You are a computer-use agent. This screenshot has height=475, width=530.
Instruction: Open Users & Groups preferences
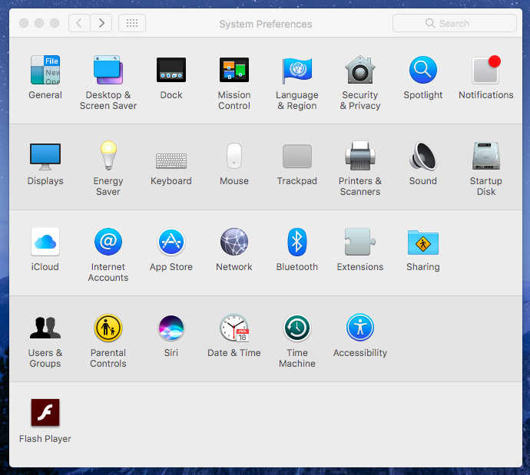click(x=45, y=328)
